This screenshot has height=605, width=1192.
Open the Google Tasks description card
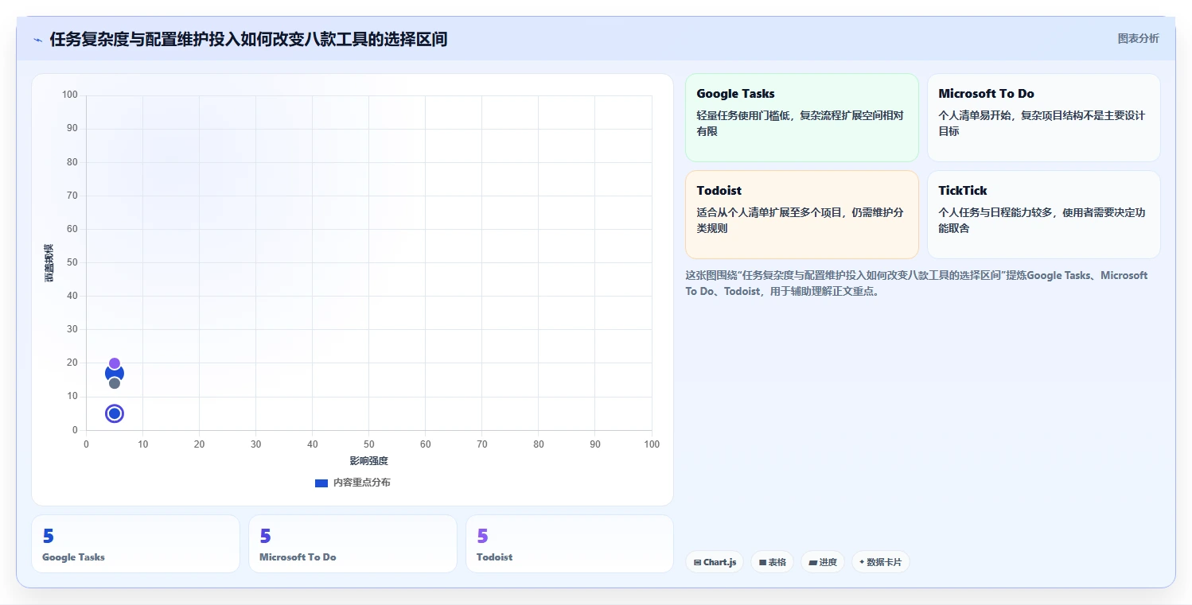(x=802, y=118)
